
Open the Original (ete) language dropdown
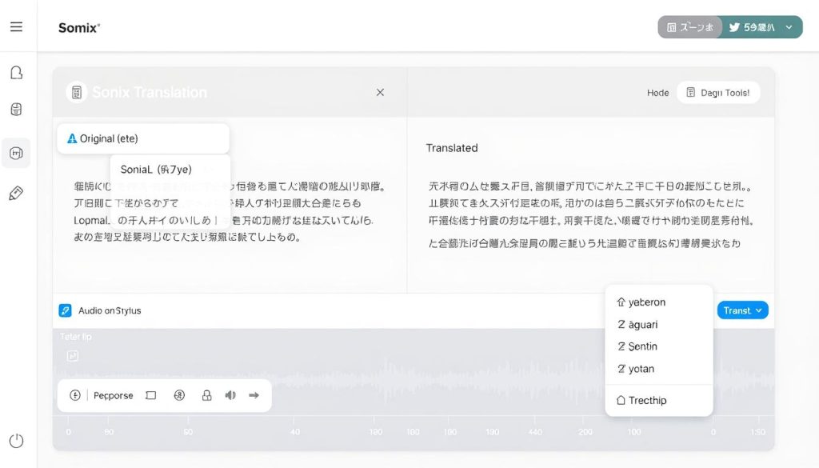[143, 138]
